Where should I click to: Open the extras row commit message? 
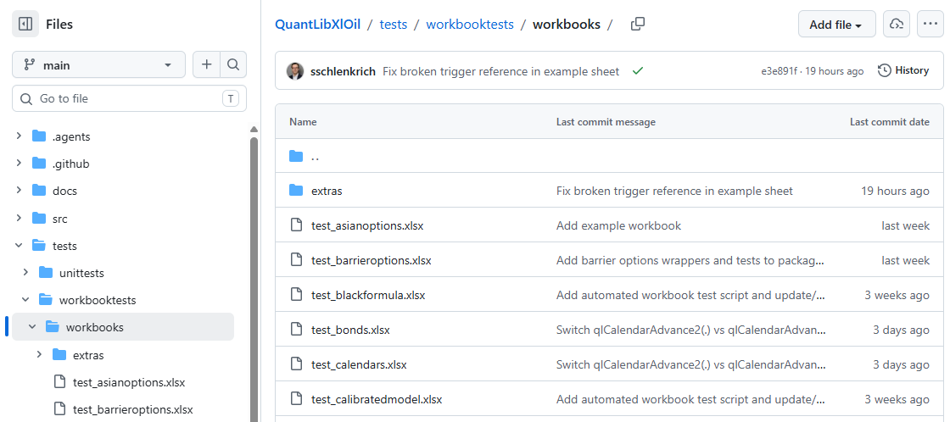674,191
